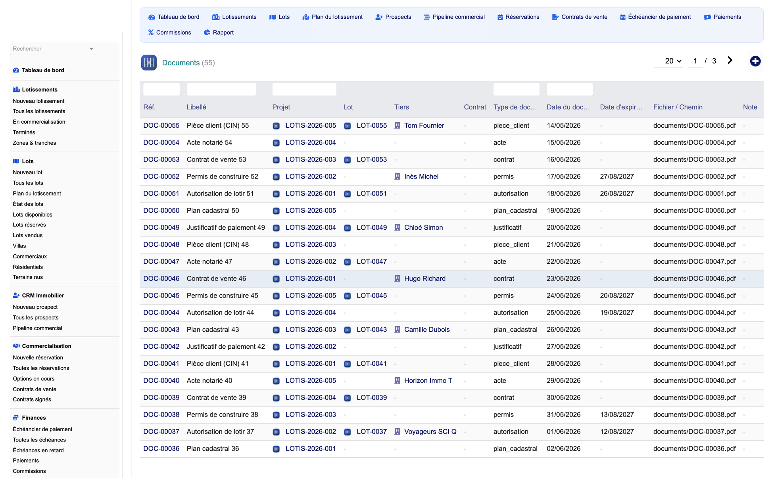Open Pipeline commercial top menu item
The image size is (772, 478).
(x=454, y=17)
